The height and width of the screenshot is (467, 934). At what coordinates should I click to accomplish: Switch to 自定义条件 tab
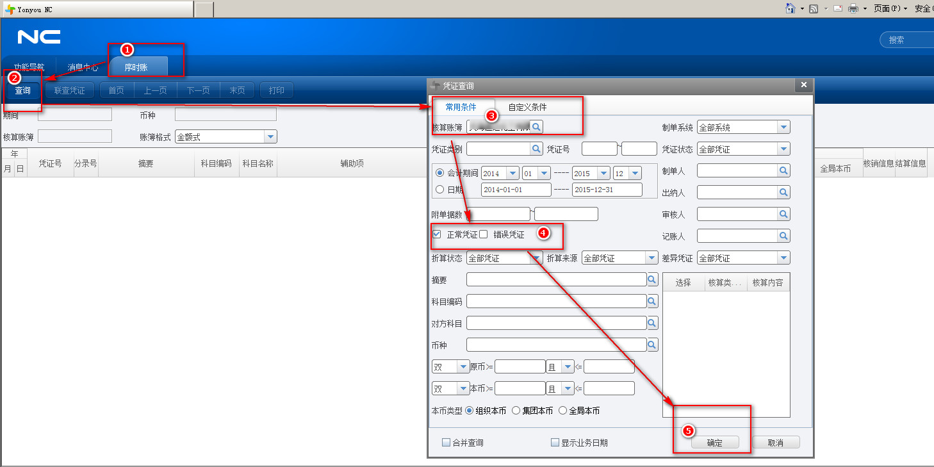[x=527, y=107]
